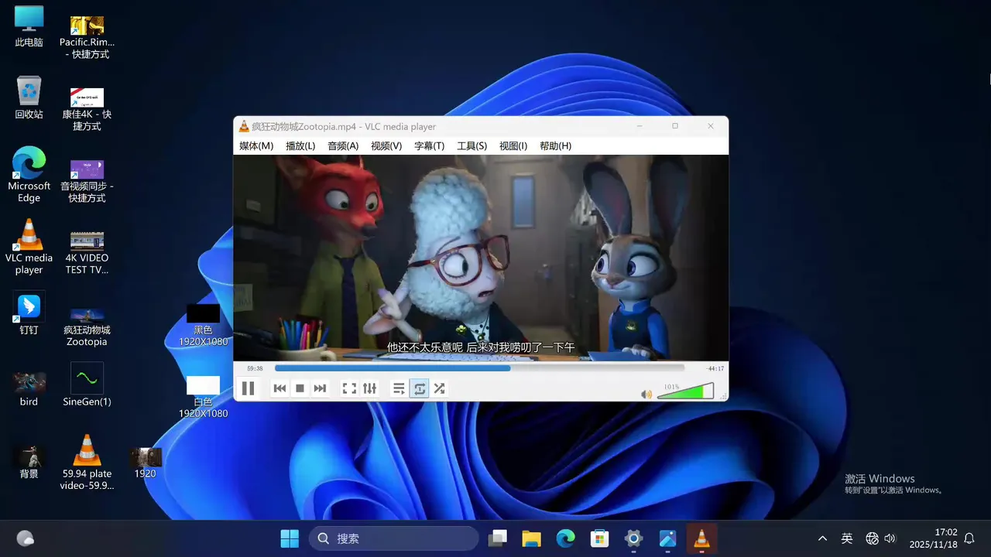The image size is (991, 557).
Task: Toggle loop repeat mode button
Action: click(x=420, y=388)
